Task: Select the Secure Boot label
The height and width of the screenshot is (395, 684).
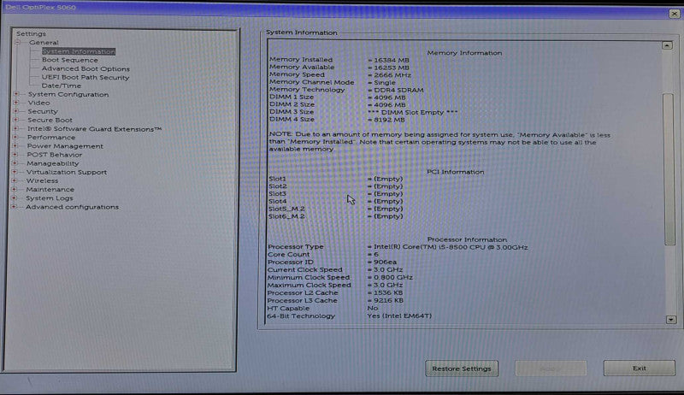Action: (x=50, y=120)
